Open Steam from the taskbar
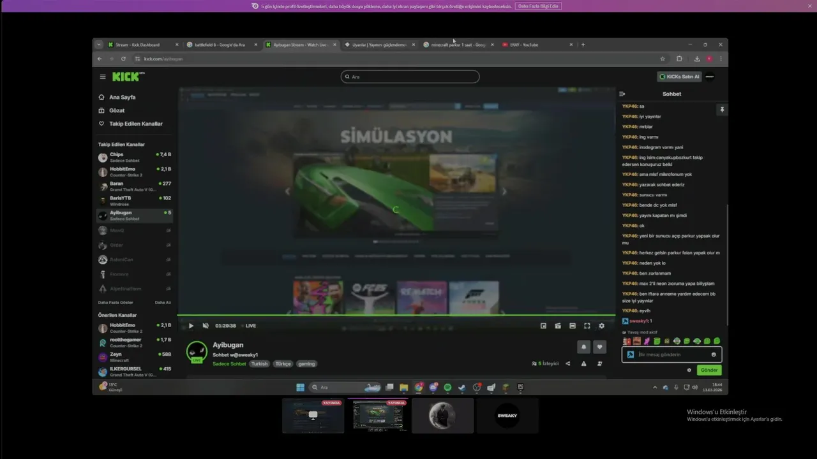 (462, 387)
